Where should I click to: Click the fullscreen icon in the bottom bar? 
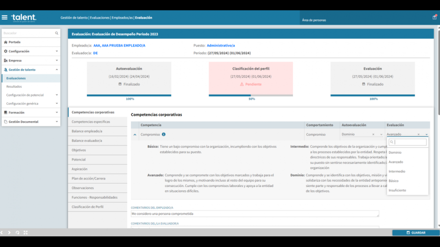[25, 232]
